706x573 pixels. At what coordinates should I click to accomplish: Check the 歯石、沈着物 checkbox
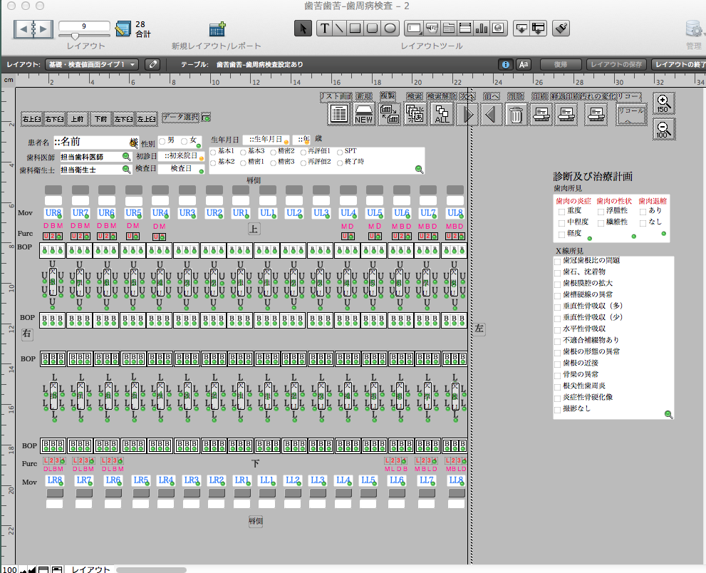click(x=557, y=272)
